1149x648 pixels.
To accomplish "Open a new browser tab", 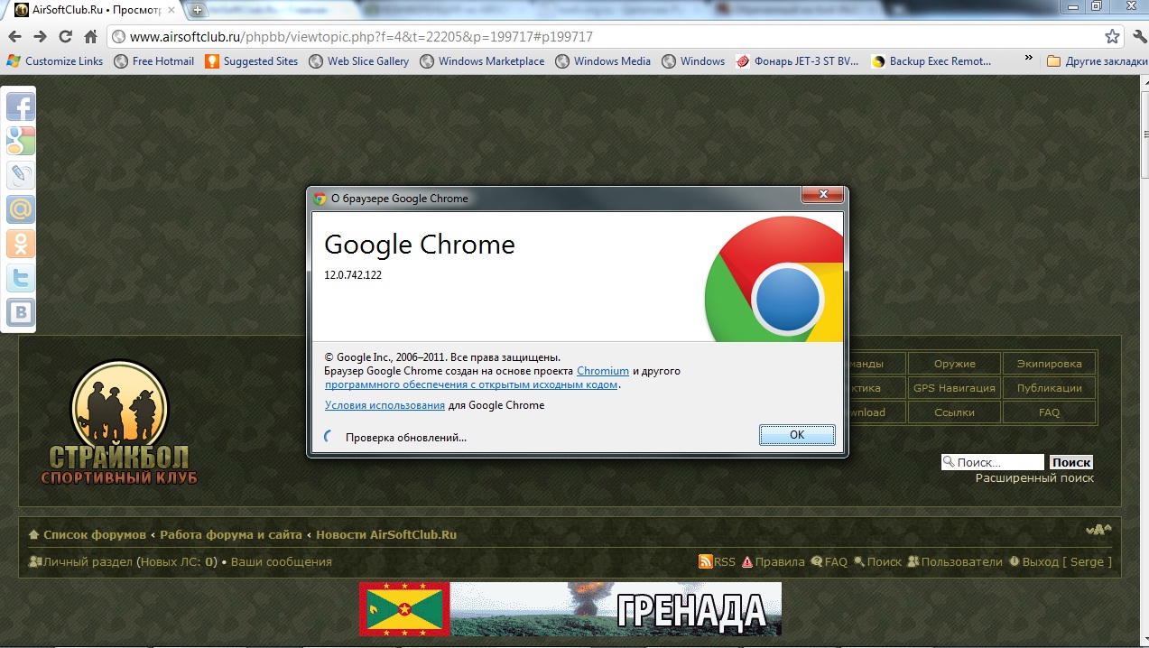I will 197,10.
